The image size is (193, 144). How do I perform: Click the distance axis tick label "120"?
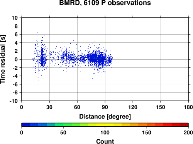click(x=133, y=107)
